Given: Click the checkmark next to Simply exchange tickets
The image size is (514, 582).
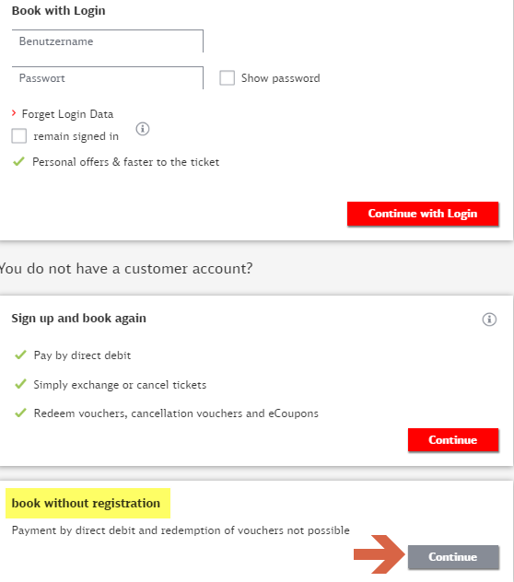Looking at the screenshot, I should [x=20, y=384].
